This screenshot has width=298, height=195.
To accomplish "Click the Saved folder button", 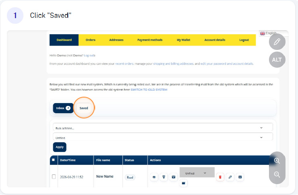I will tap(84, 108).
